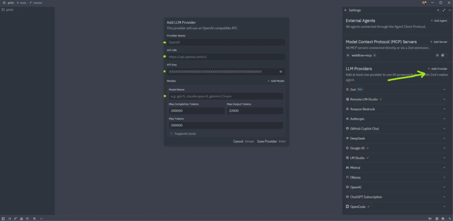Expand the DeepSeek provider
Screen dimensions: 453x221
(x=444, y=138)
